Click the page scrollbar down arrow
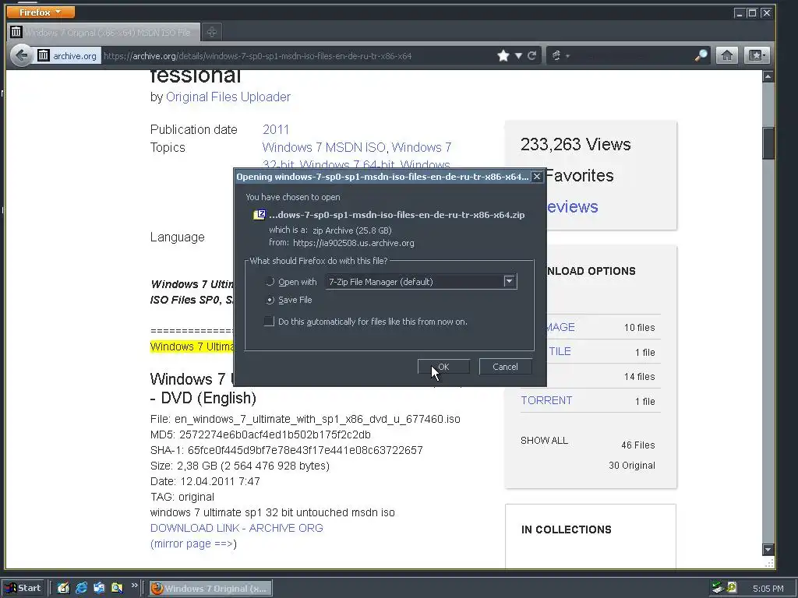This screenshot has width=798, height=598. pyautogui.click(x=768, y=549)
